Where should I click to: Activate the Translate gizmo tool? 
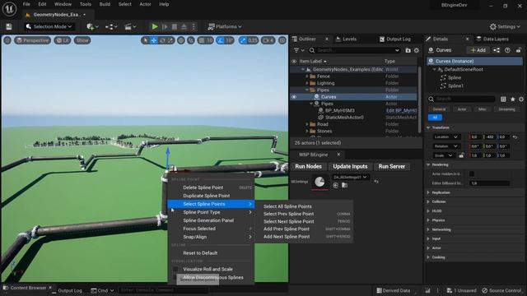154,40
